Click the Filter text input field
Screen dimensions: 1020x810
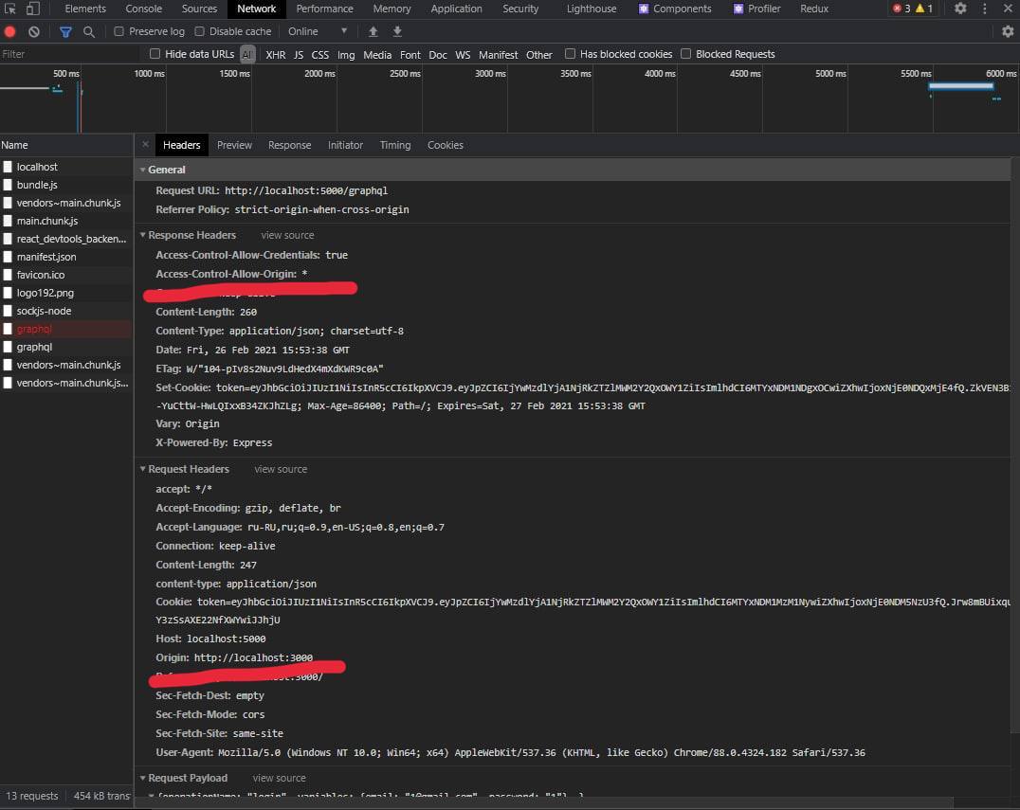coord(70,54)
